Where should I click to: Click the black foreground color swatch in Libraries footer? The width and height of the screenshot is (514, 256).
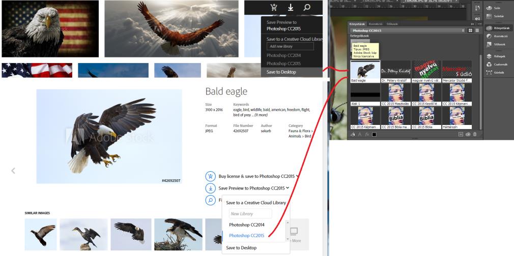point(374,134)
